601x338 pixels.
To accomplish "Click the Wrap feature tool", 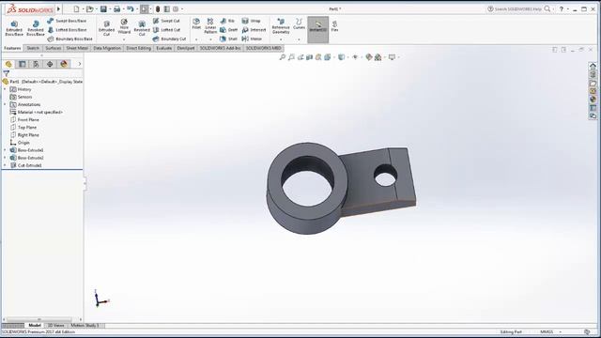I will click(x=251, y=21).
